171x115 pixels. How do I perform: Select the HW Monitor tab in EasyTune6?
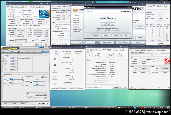point(46,52)
